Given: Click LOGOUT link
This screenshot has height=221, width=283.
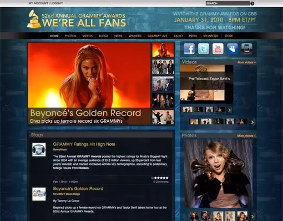Looking at the screenshot, I should coord(57,3).
